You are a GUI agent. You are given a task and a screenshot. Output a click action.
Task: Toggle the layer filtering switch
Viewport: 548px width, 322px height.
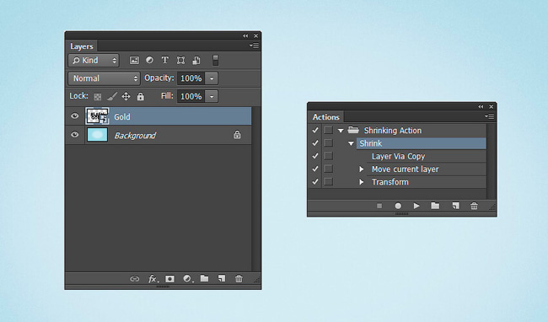tap(216, 61)
